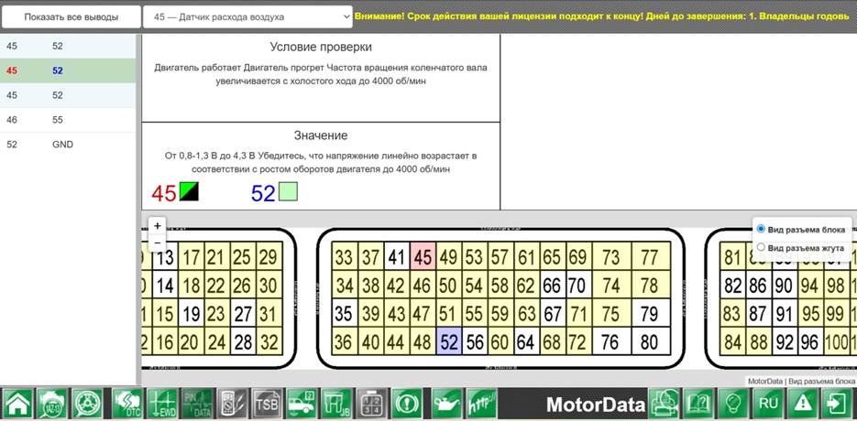Click pin 14 in the left connector
Viewport: 857px width, 421px height.
[164, 285]
